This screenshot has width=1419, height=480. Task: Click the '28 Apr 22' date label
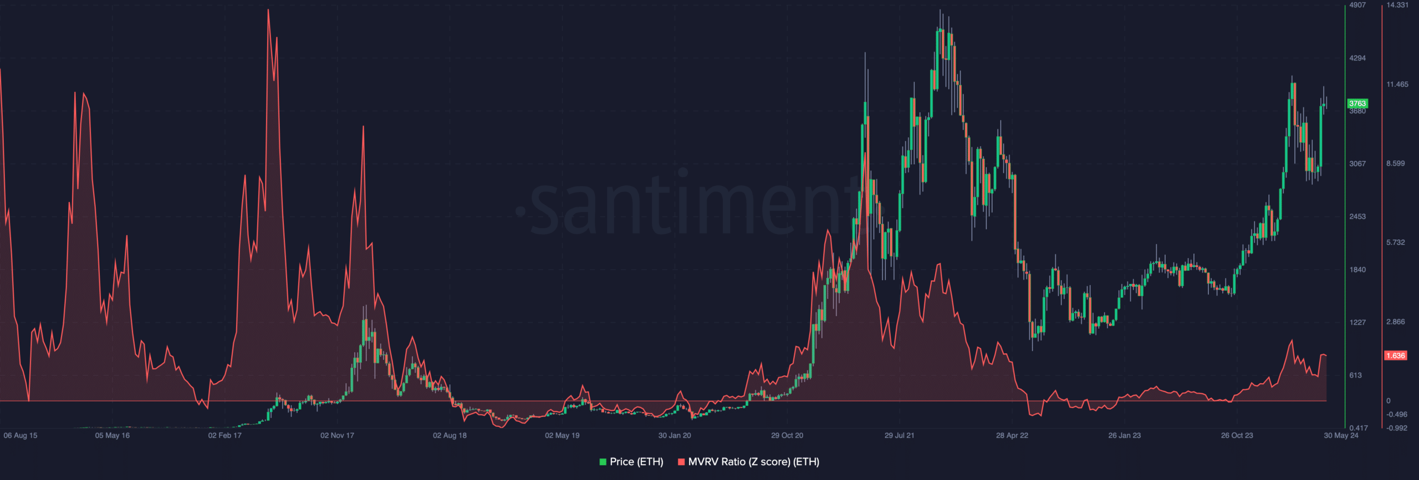[x=1012, y=436]
